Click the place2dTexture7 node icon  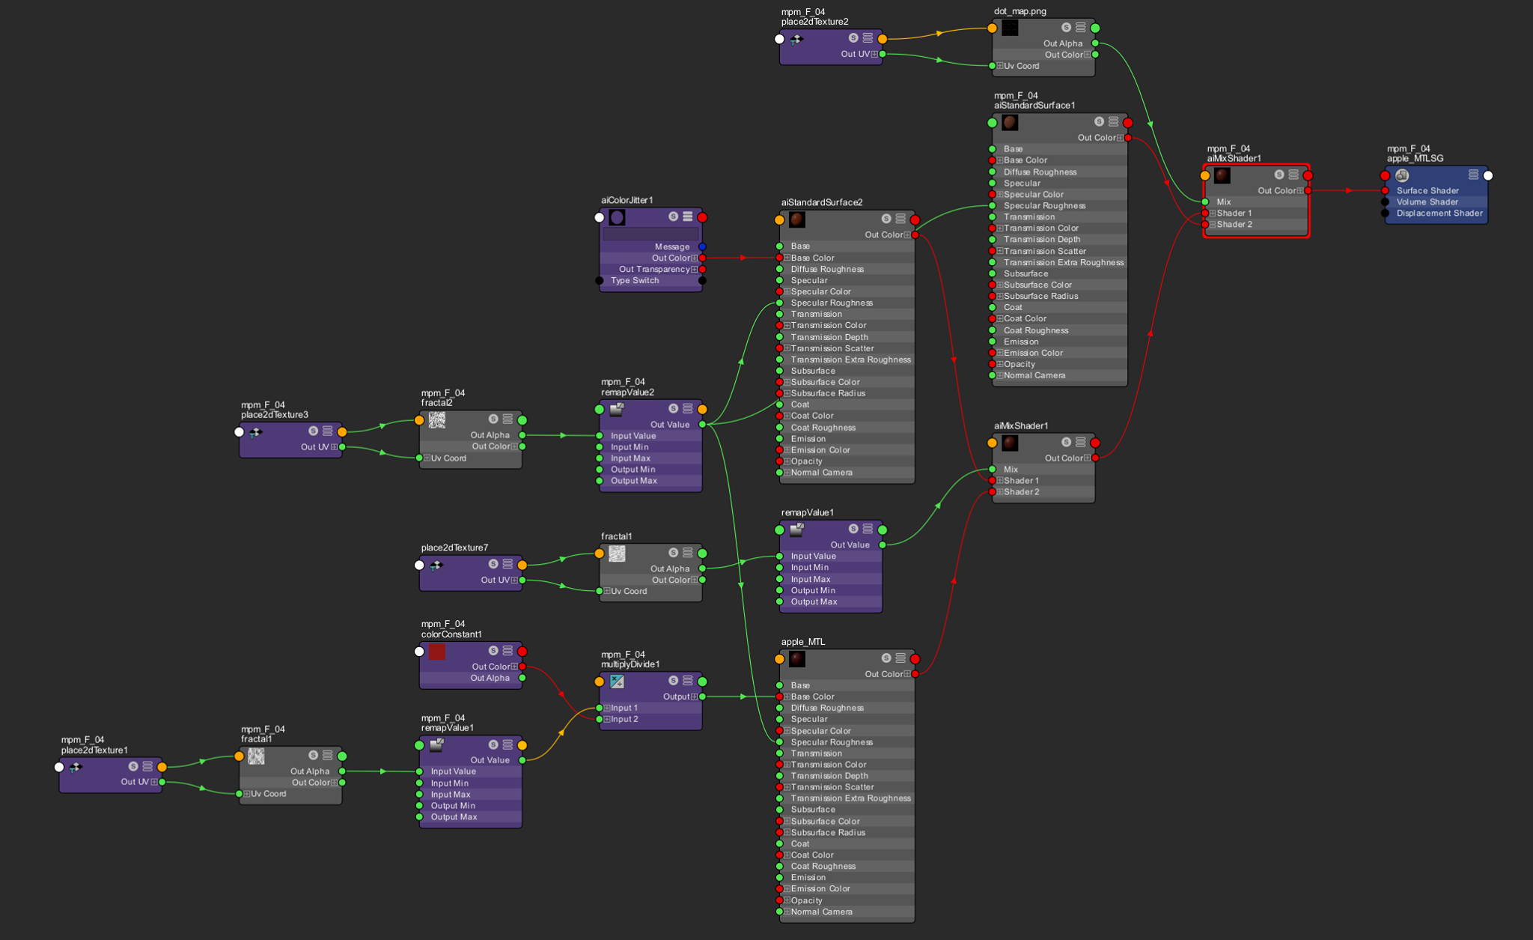pyautogui.click(x=436, y=565)
